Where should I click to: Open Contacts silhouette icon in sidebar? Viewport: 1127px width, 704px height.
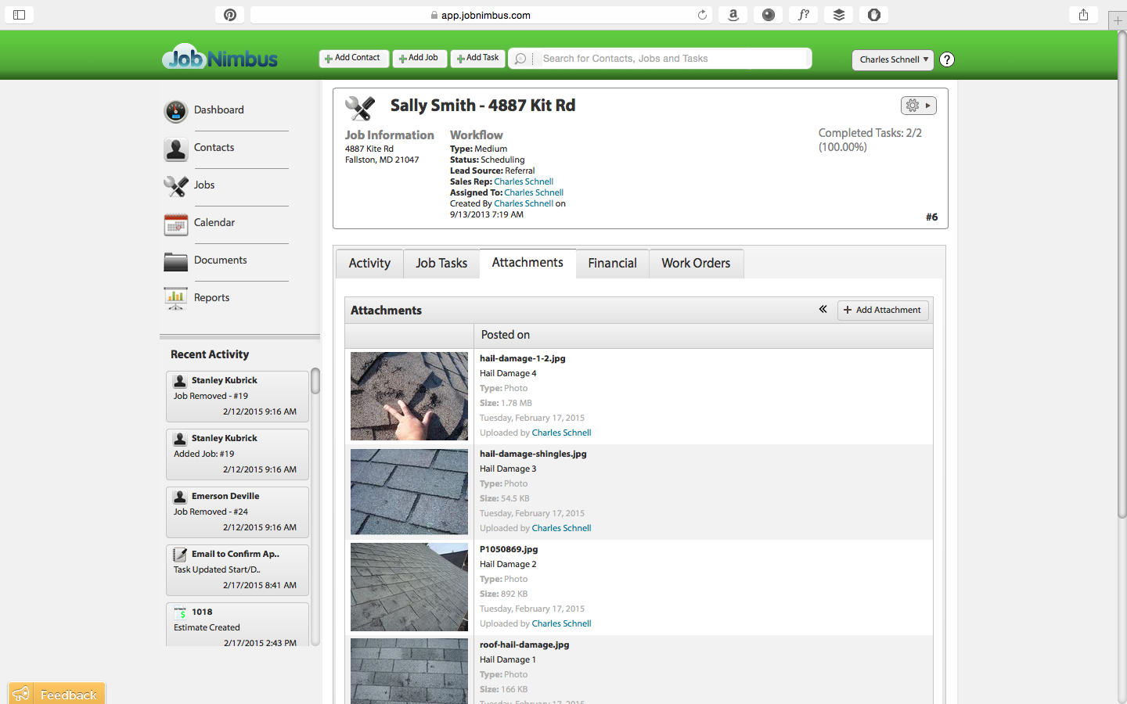pos(176,149)
